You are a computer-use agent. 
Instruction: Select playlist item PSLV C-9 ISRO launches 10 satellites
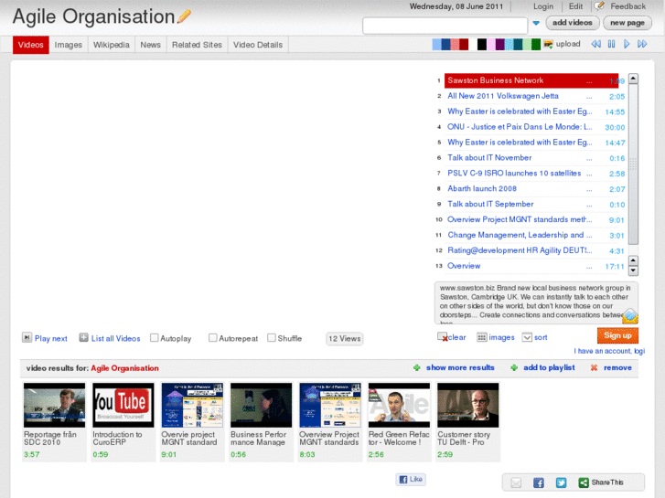pyautogui.click(x=531, y=174)
